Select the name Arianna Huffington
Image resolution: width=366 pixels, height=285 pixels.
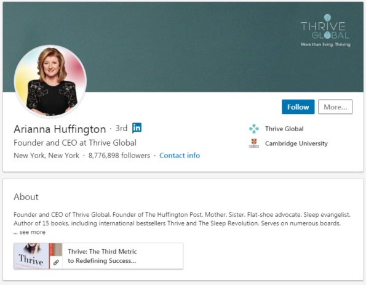60,129
